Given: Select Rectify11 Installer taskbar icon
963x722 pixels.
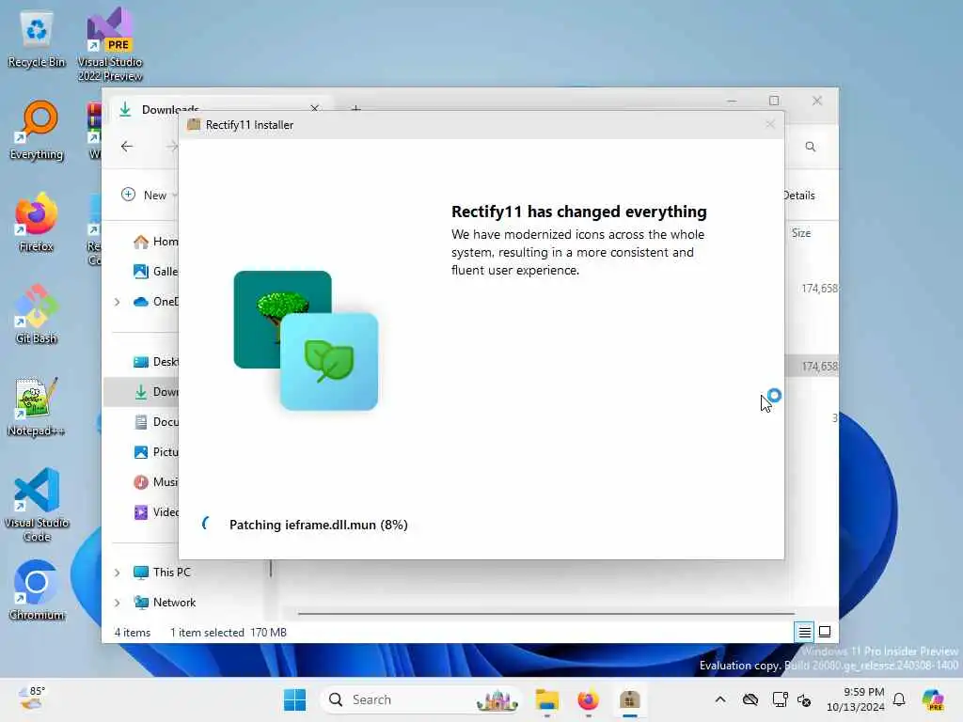Looking at the screenshot, I should (630, 699).
